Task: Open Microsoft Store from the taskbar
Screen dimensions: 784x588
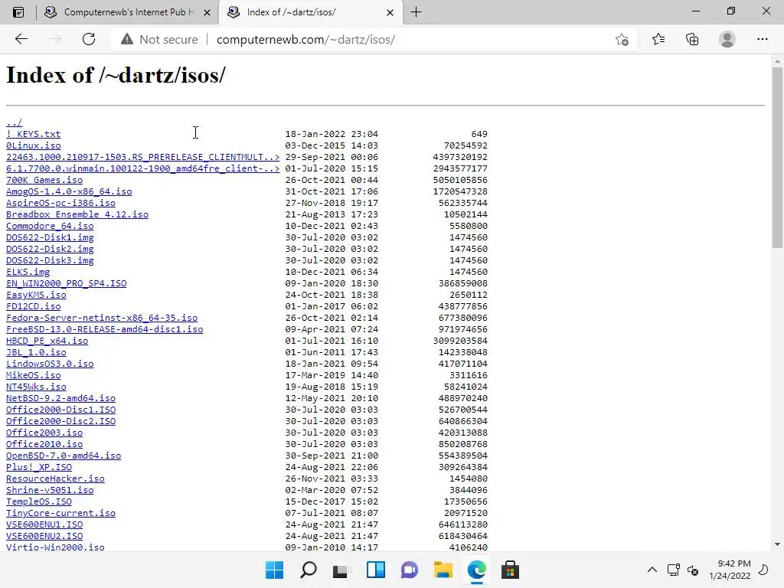Action: coord(510,570)
